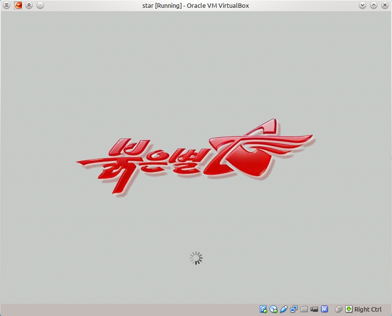The width and height of the screenshot is (392, 316).
Task: Click the Right Ctrl host key label
Action: point(368,310)
